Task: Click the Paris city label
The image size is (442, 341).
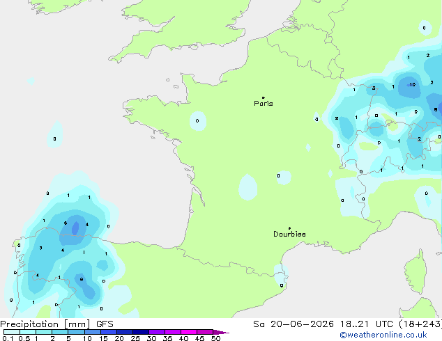Action: [x=264, y=103]
